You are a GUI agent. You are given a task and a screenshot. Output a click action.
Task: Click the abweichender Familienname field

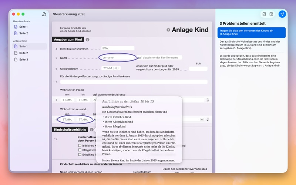(x=159, y=58)
